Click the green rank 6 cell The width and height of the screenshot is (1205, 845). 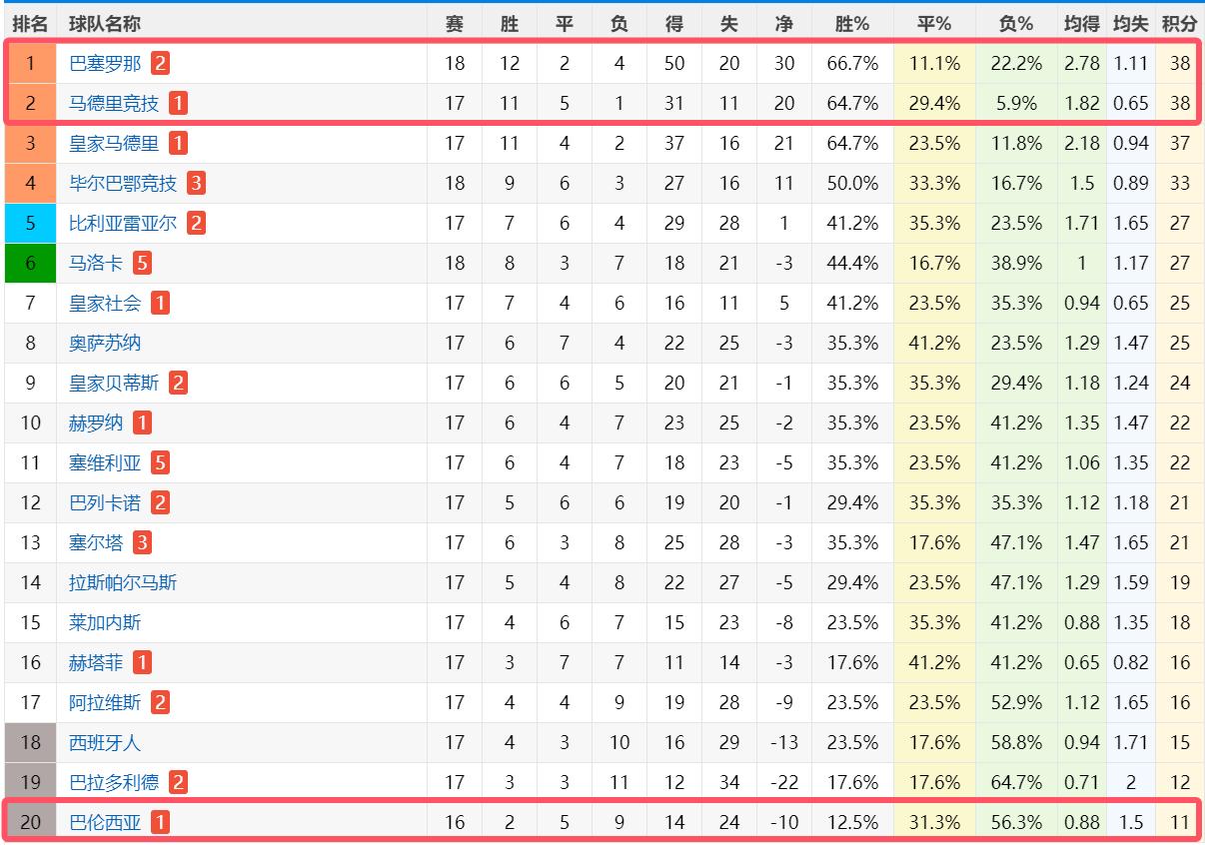(30, 263)
